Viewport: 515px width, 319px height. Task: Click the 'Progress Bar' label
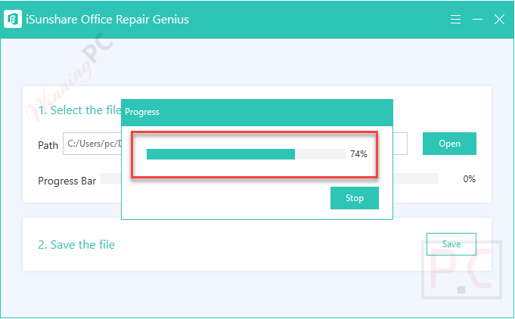pos(67,181)
